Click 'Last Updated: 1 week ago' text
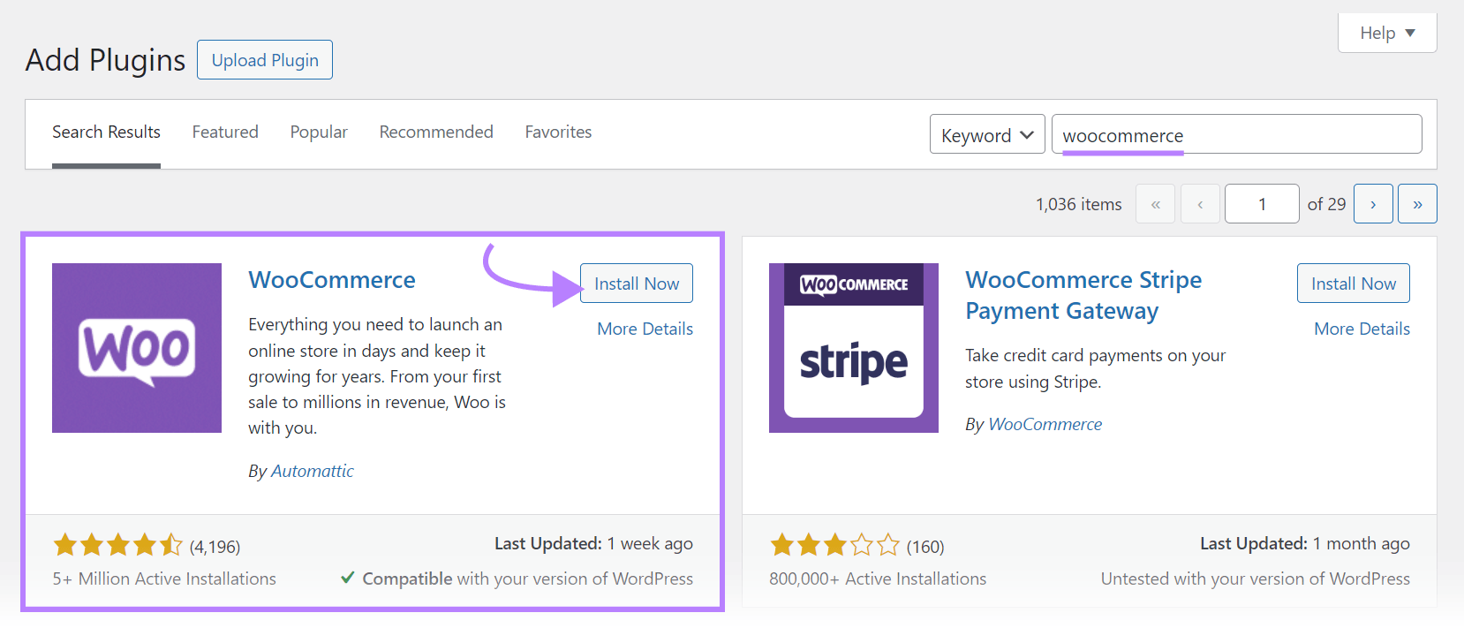Screen dimensions: 1464x628 pyautogui.click(x=593, y=543)
